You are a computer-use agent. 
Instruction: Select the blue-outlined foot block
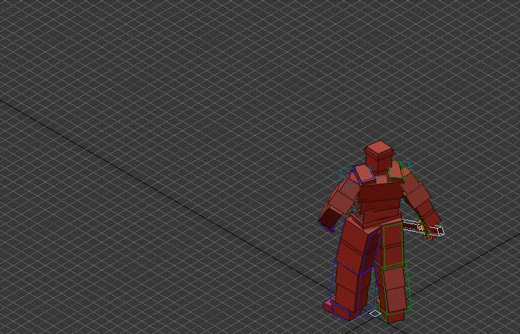(x=339, y=308)
